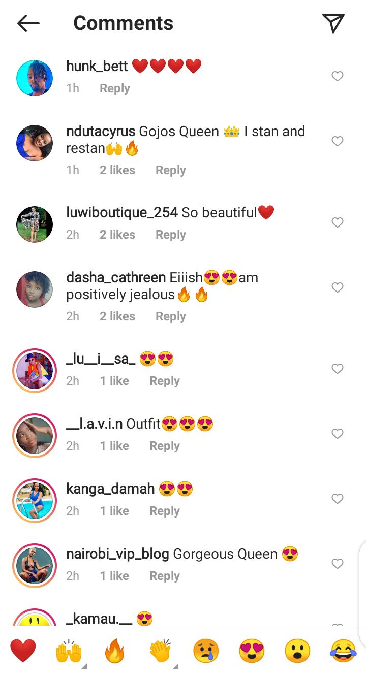Go back using the arrow icon

click(x=28, y=23)
